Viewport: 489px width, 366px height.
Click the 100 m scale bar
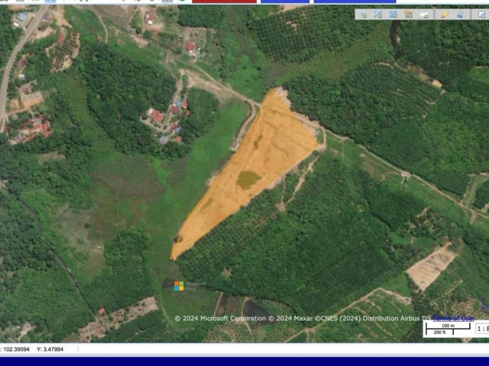click(x=448, y=326)
